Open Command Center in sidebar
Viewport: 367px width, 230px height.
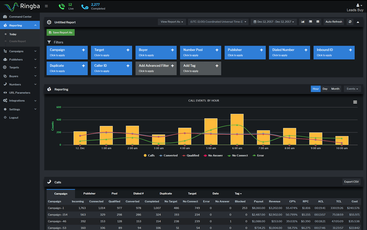click(20, 17)
